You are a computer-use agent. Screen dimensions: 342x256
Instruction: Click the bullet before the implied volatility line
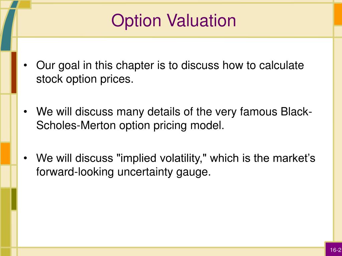[x=26, y=158]
